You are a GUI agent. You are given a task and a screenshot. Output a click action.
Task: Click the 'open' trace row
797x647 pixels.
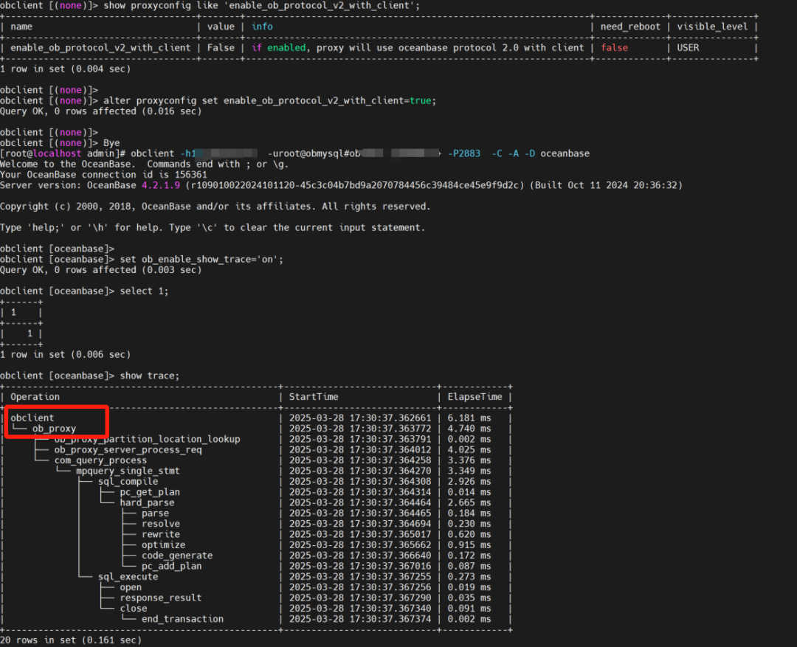pyautogui.click(x=256, y=587)
